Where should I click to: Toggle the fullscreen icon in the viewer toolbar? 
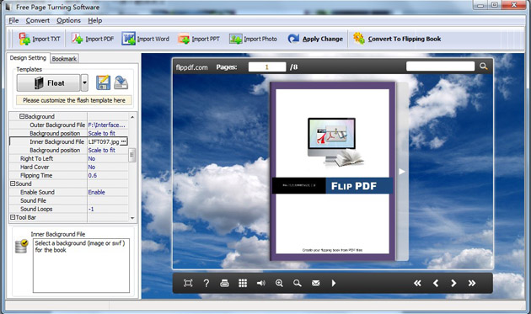click(188, 283)
